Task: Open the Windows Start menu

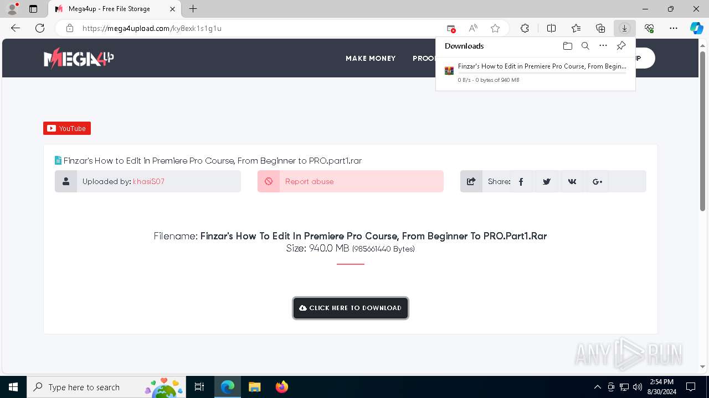Action: pyautogui.click(x=13, y=387)
